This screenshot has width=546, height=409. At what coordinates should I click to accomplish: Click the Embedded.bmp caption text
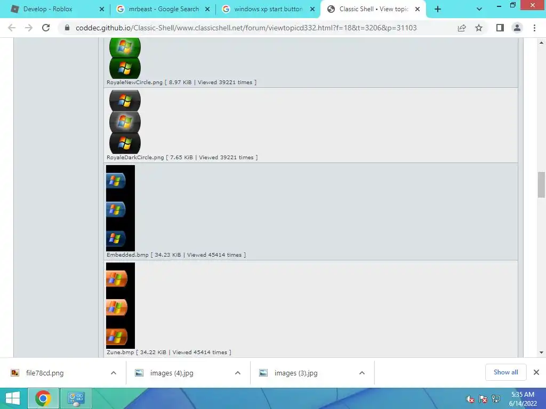[x=176, y=255]
